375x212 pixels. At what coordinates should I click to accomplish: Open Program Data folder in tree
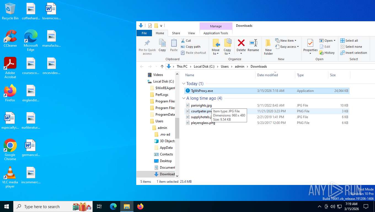162,115
